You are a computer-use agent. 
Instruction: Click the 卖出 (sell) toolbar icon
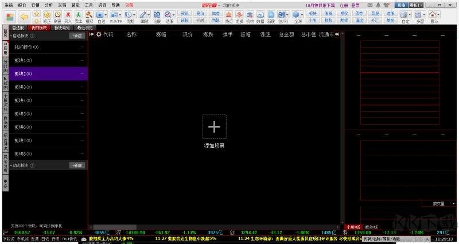tap(78, 15)
